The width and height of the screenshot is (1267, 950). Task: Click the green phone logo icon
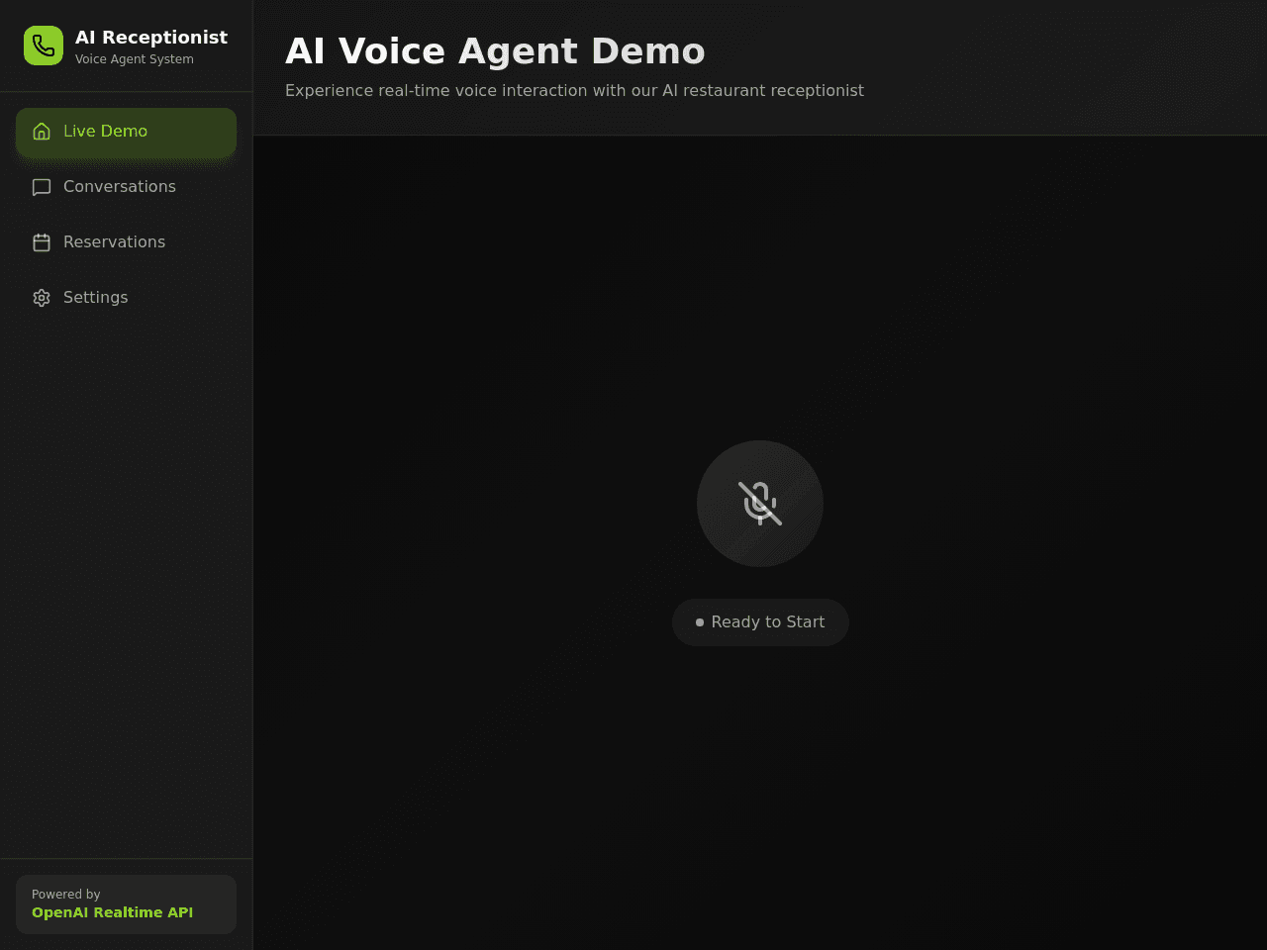[44, 46]
